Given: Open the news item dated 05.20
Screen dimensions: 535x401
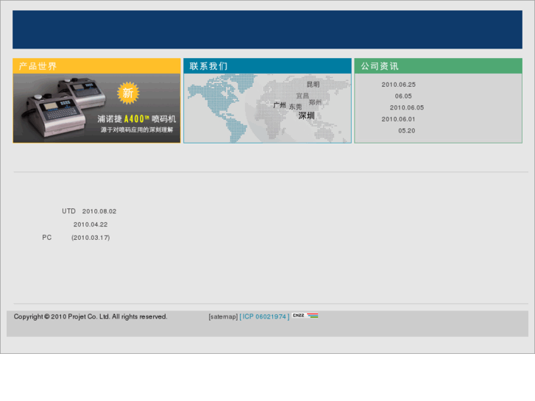Looking at the screenshot, I should 407,131.
